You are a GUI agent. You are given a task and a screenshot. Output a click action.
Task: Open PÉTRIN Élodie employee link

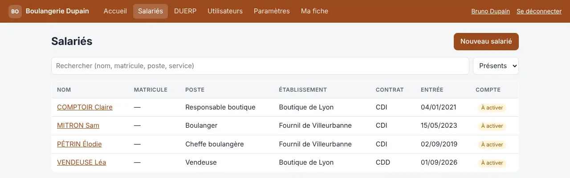coord(79,144)
